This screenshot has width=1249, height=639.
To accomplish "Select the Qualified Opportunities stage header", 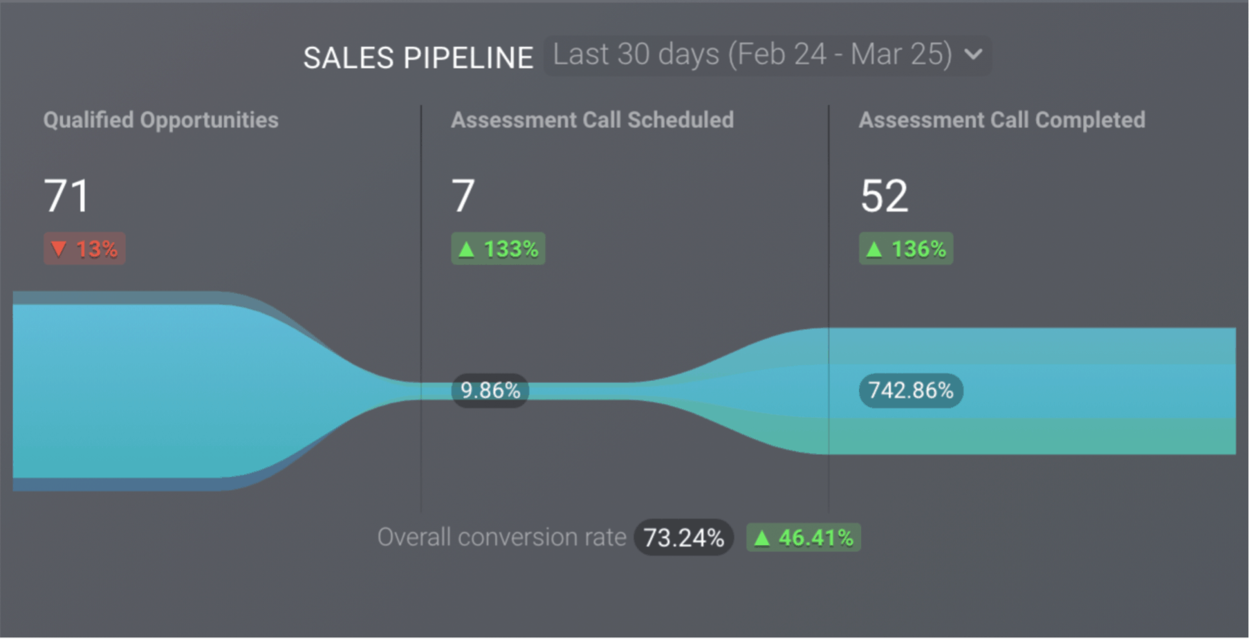I will pyautogui.click(x=160, y=120).
